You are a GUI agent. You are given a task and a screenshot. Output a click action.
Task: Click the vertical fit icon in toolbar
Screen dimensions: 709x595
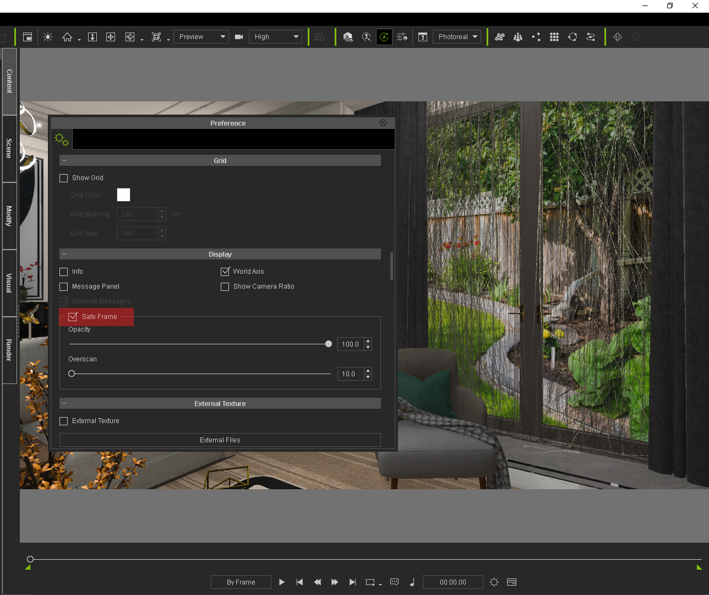[x=92, y=37]
